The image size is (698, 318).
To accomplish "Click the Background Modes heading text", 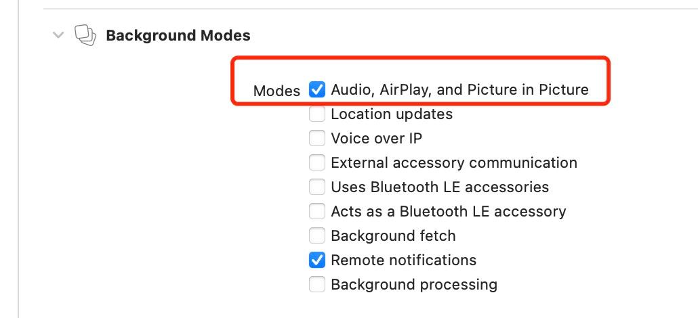I will click(x=178, y=35).
